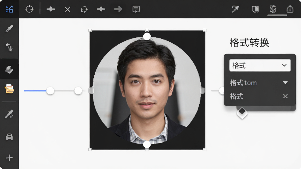The image size is (301, 169).
Task: Select the transform arrows tool in sidebar
Action: tap(9, 47)
